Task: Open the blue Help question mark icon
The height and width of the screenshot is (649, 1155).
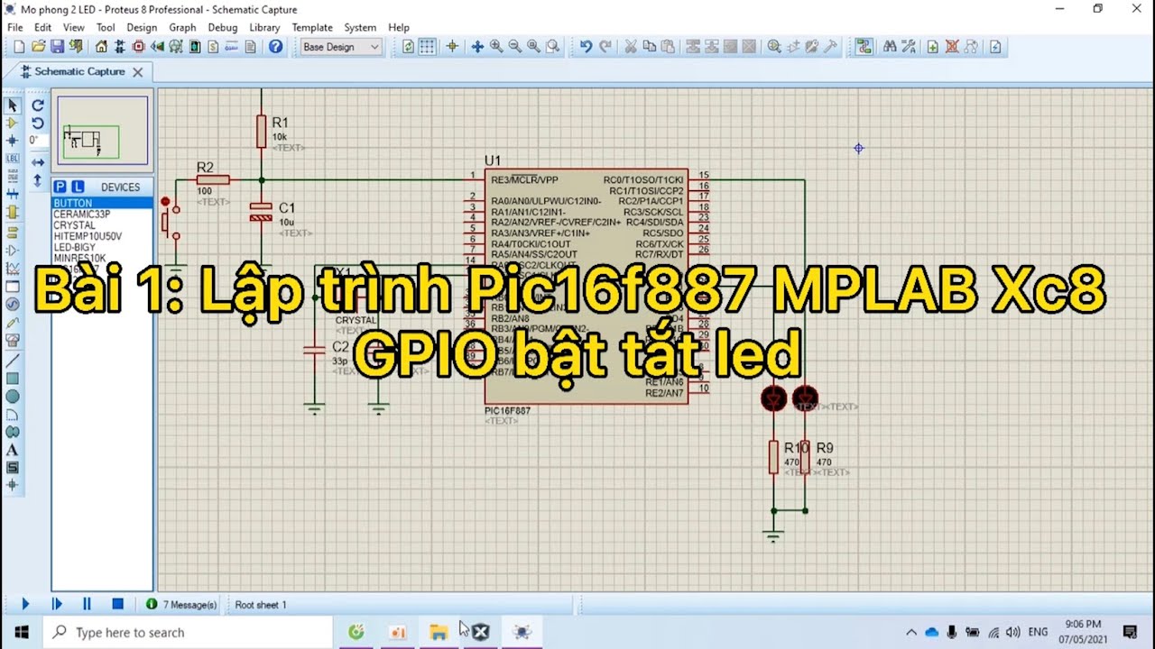Action: pos(275,47)
